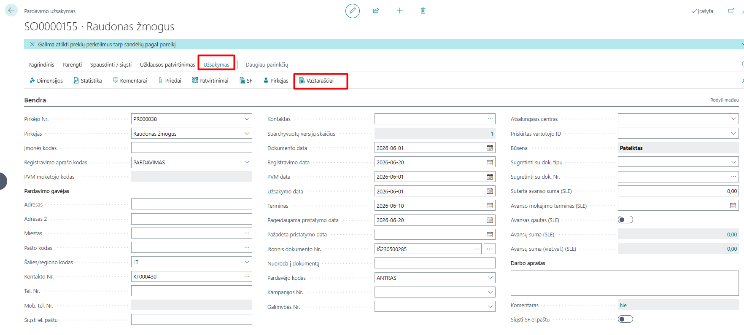The image size is (744, 335).
Task: Select the Užsakymas tab
Action: click(216, 64)
